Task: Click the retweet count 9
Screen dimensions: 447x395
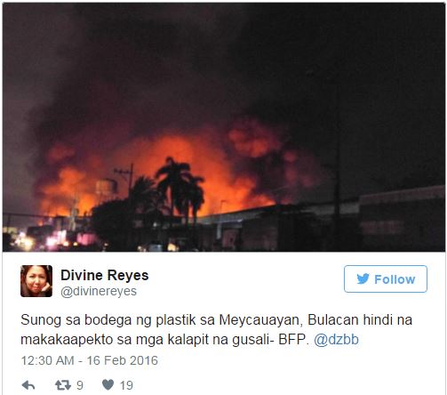Action: pos(80,385)
